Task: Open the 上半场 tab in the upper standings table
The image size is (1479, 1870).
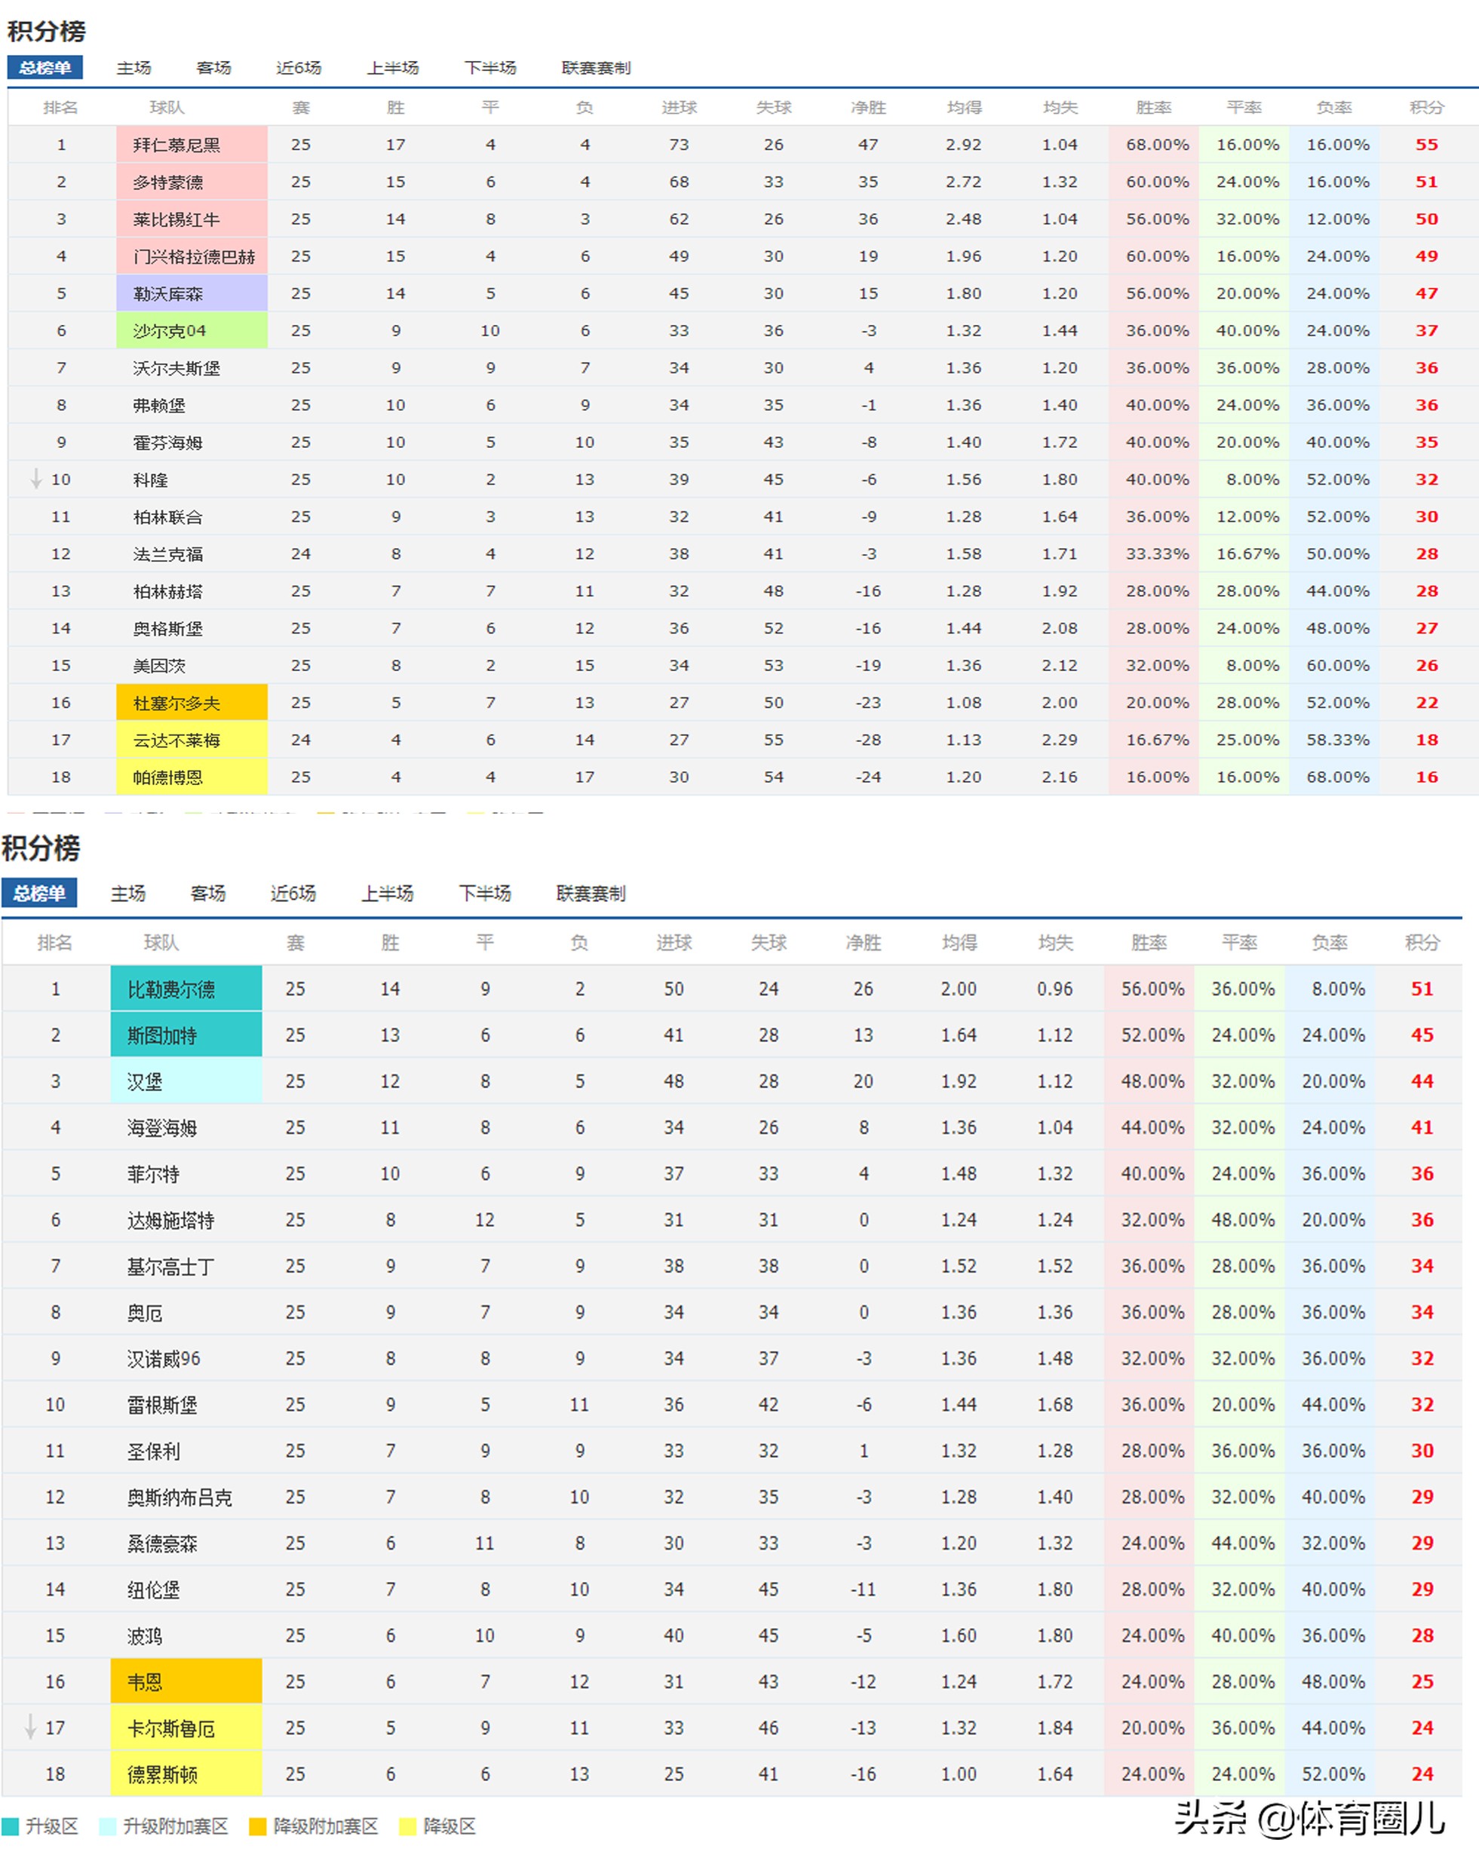Action: [393, 68]
